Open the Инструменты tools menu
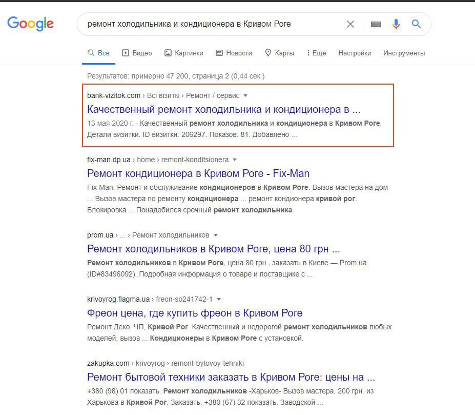 click(x=404, y=53)
